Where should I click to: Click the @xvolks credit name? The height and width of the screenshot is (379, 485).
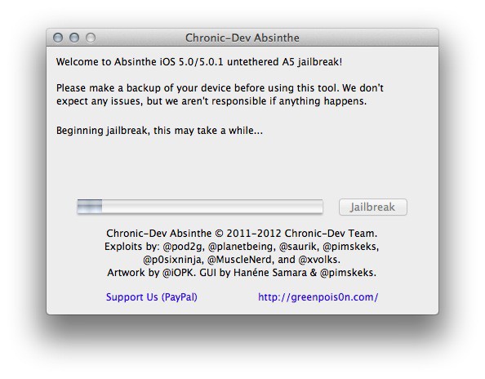(319, 260)
